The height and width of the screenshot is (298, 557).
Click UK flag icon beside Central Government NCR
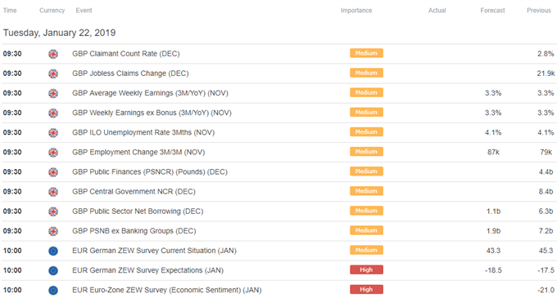[53, 192]
